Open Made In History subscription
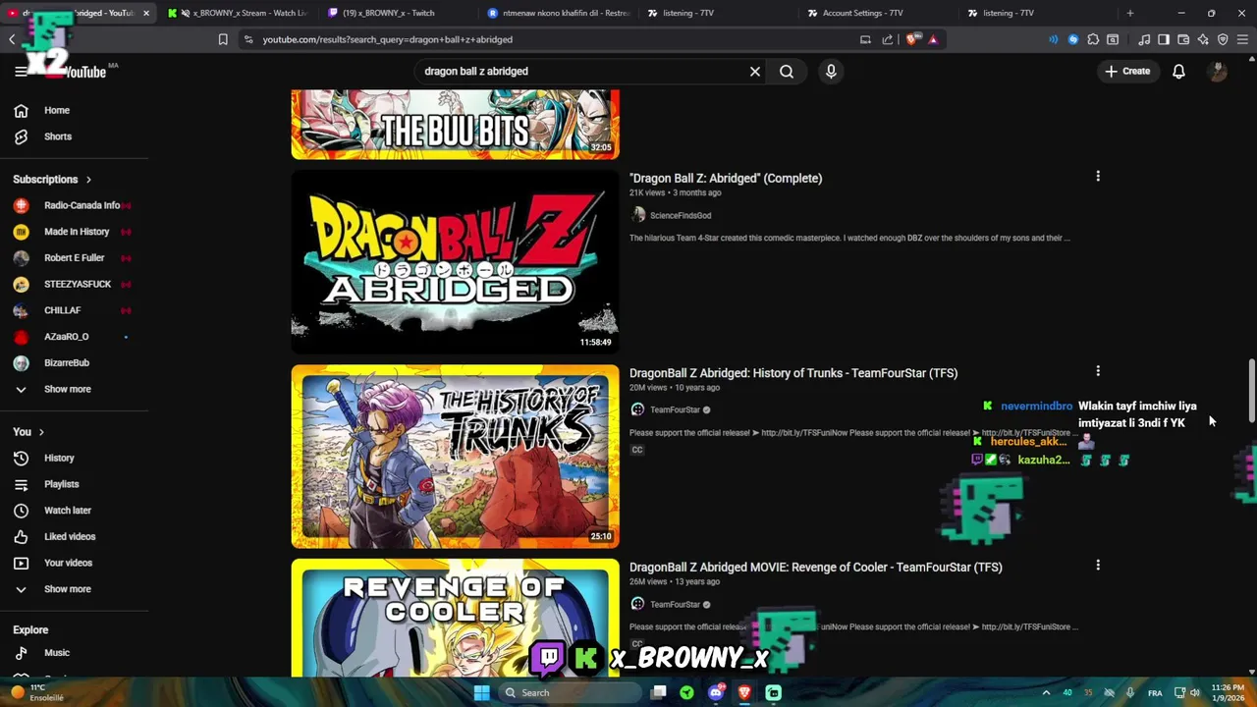1257x707 pixels. tap(75, 232)
